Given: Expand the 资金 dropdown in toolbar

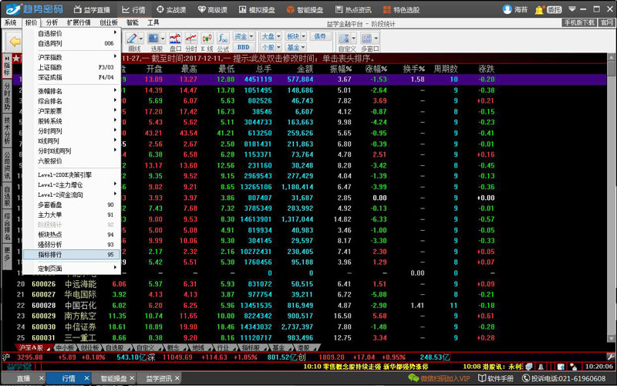Looking at the screenshot, I should (244, 36).
